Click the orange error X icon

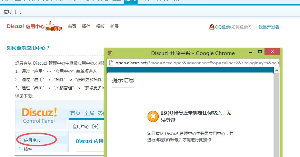pyautogui.click(x=153, y=116)
